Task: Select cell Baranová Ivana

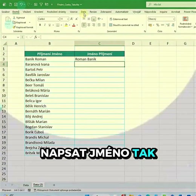Action: click(x=50, y=64)
